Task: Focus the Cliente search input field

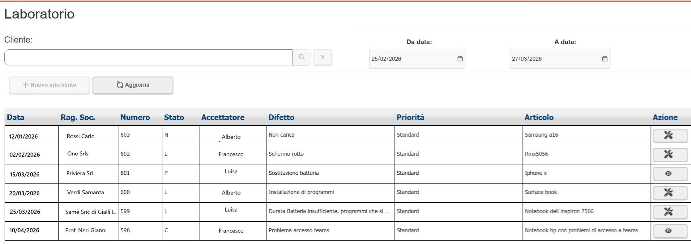Action: coord(148,57)
